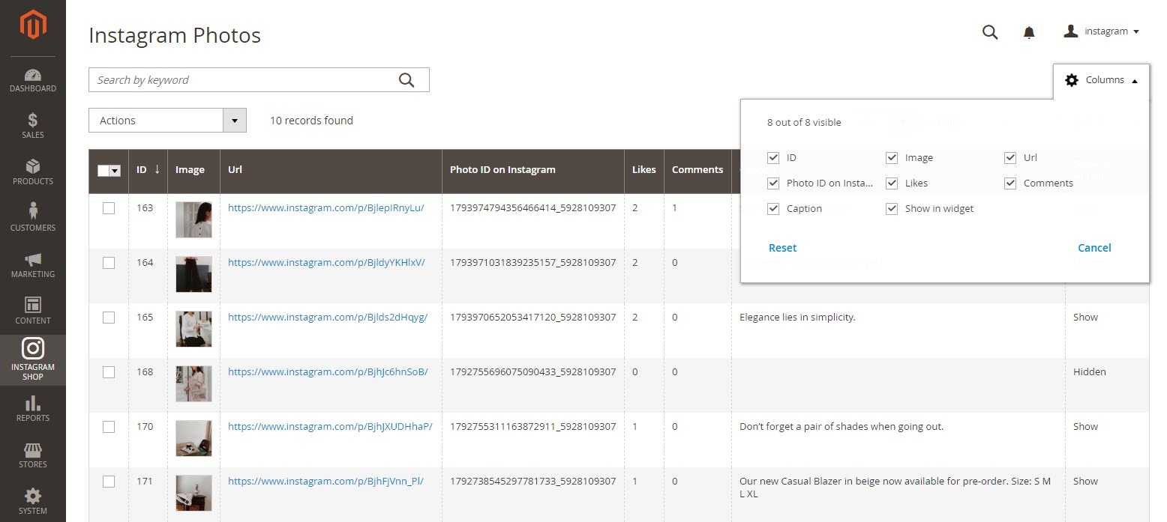1167x522 pixels.
Task: Uncheck the ID column checkbox
Action: [773, 158]
